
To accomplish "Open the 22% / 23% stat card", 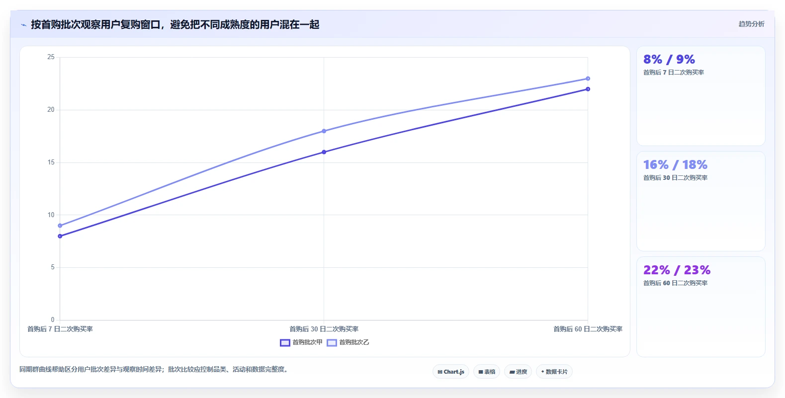I will [x=701, y=307].
